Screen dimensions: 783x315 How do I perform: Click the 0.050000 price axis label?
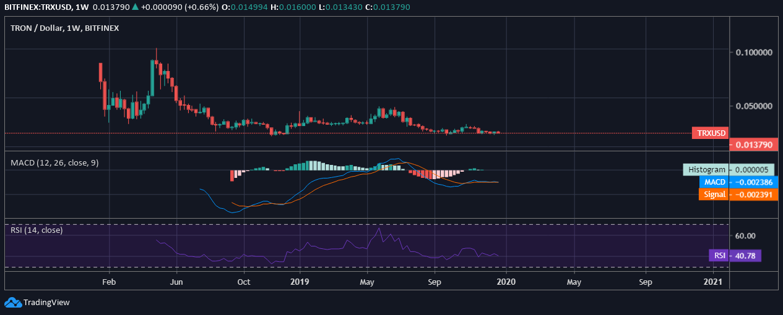[755, 106]
